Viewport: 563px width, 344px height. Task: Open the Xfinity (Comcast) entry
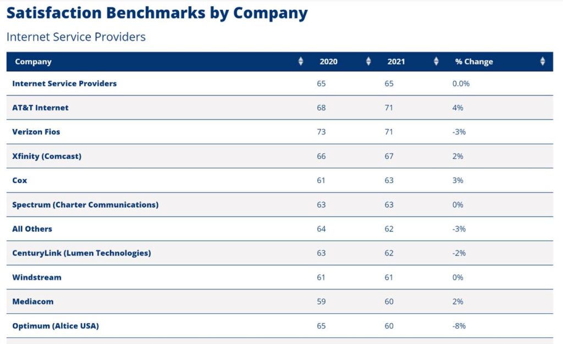[x=47, y=156]
